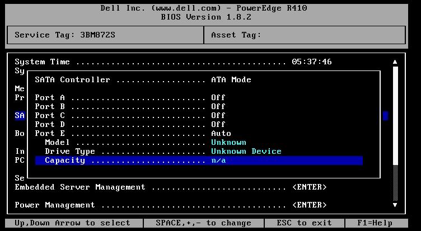The height and width of the screenshot is (231, 421).
Task: Select the Drive Type Unknown Device row
Action: click(163, 152)
